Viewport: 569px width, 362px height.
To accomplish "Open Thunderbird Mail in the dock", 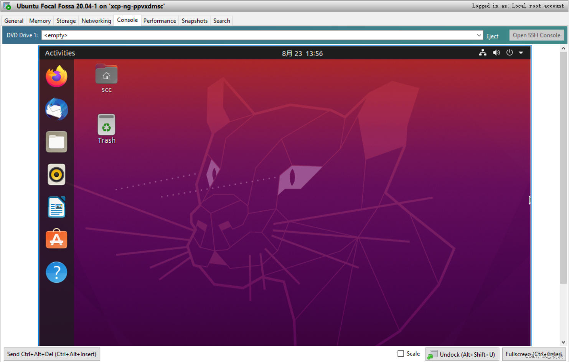I will click(x=56, y=109).
